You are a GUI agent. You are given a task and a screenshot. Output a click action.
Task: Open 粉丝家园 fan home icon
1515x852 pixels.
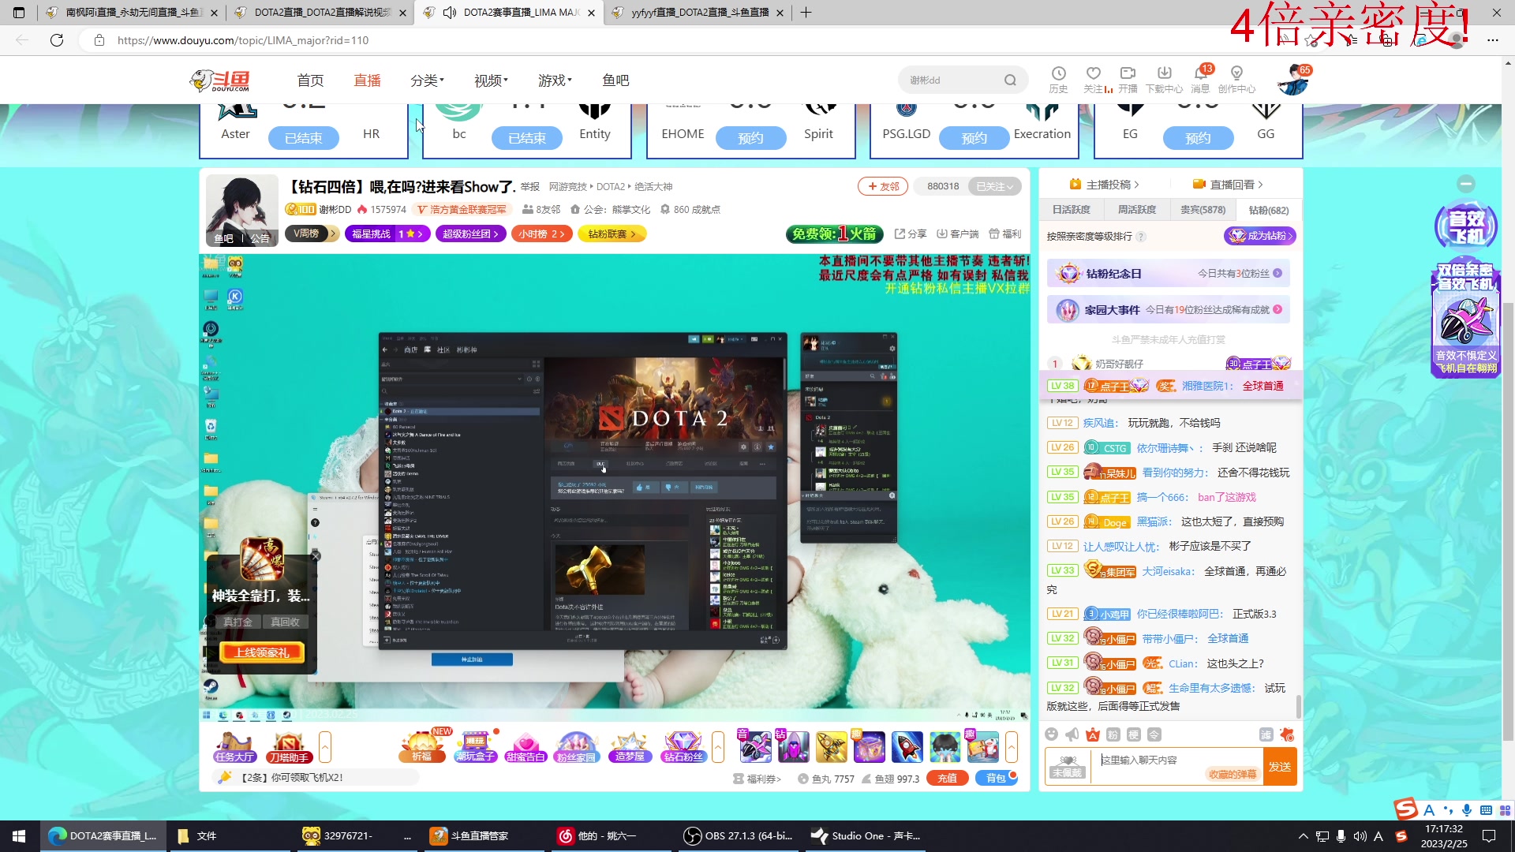tap(576, 746)
